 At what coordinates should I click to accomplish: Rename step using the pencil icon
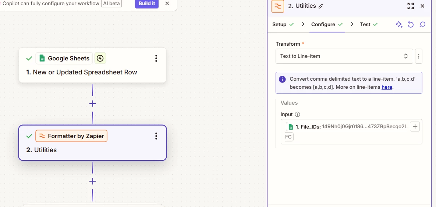pyautogui.click(x=321, y=6)
